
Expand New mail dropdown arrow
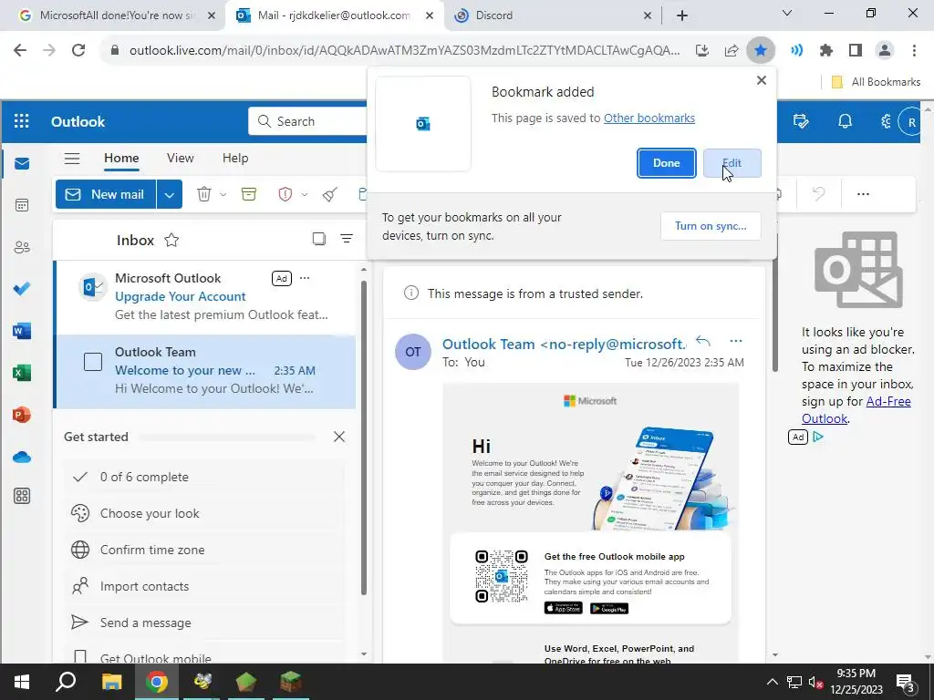point(169,195)
